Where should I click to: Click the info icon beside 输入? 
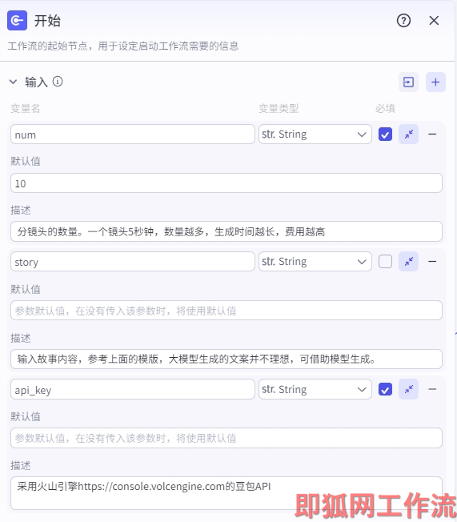58,82
